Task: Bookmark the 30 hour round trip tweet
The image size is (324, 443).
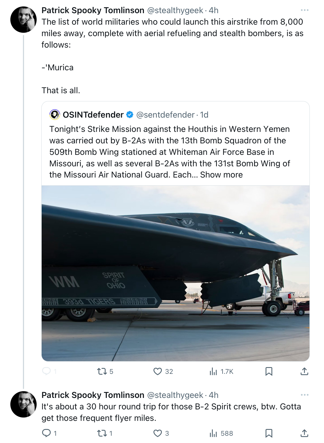Action: (269, 433)
